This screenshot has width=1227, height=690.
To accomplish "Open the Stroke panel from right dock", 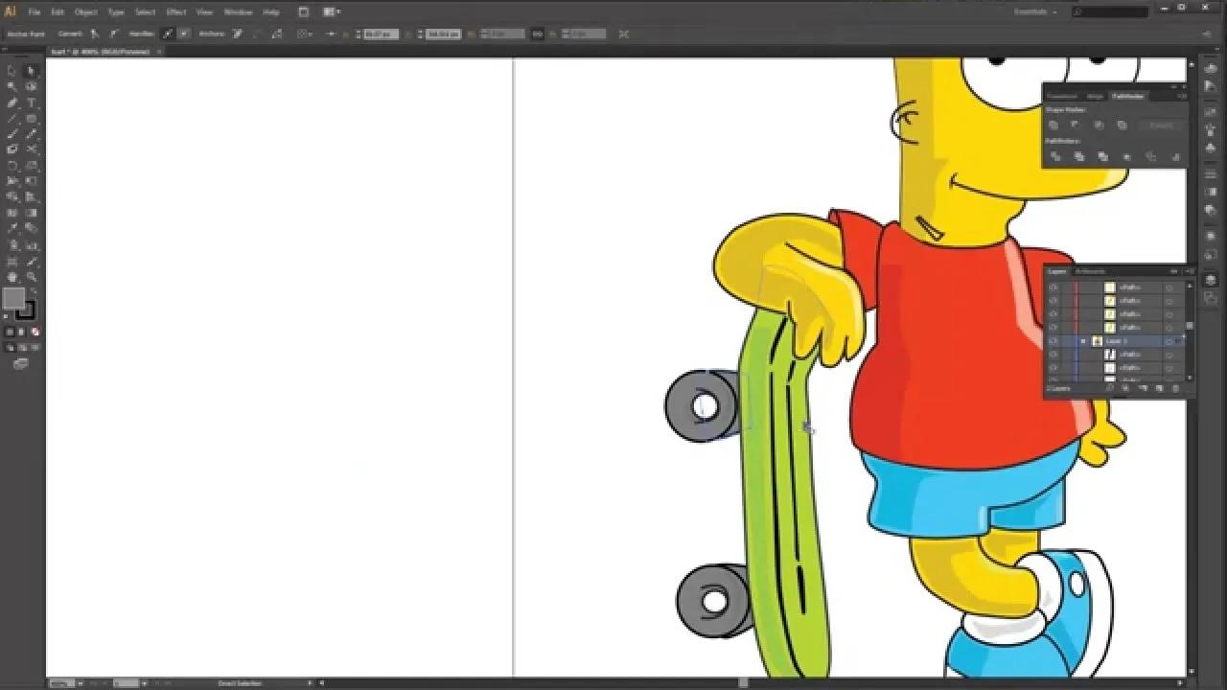I will (x=1211, y=173).
